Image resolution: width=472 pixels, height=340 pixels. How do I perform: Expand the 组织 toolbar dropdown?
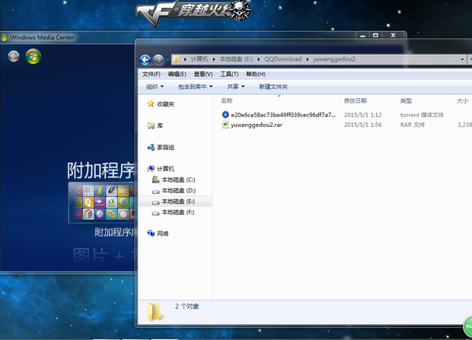pyautogui.click(x=155, y=87)
